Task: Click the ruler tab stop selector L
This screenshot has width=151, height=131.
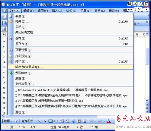Action: [4, 34]
